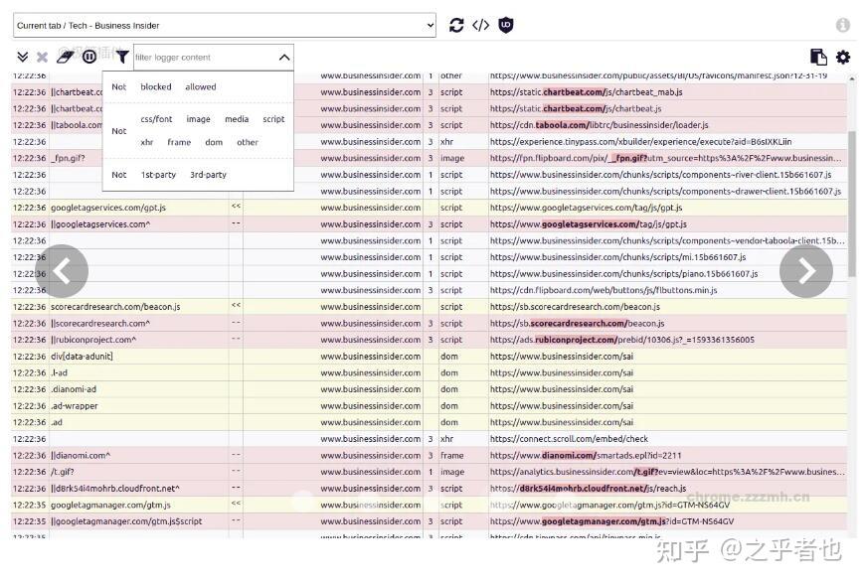Open logger settings gear icon
The width and height of the screenshot is (864, 584).
843,57
